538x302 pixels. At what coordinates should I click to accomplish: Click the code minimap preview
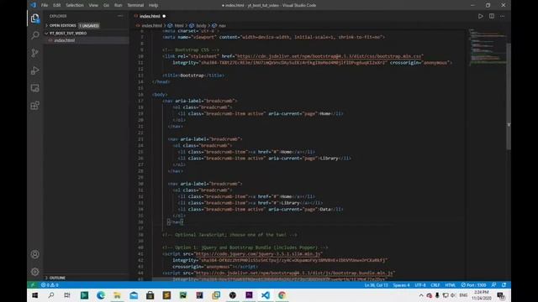coord(488,47)
